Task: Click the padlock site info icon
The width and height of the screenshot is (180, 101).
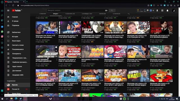Action: (18, 5)
